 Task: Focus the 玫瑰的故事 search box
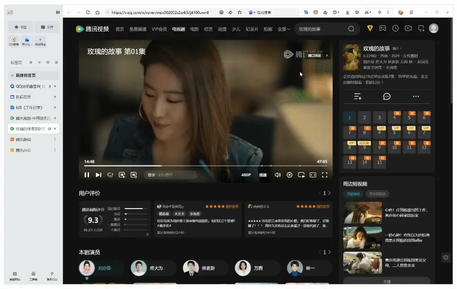click(321, 29)
